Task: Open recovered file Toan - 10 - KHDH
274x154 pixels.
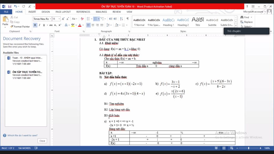Action: (26, 61)
